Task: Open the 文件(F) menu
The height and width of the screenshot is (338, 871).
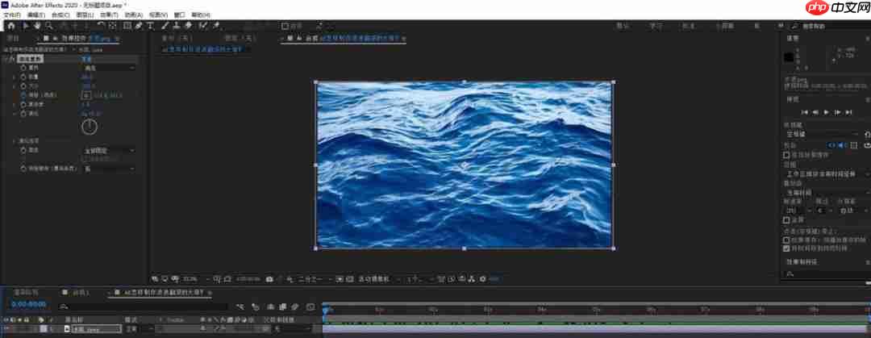Action: [12, 15]
